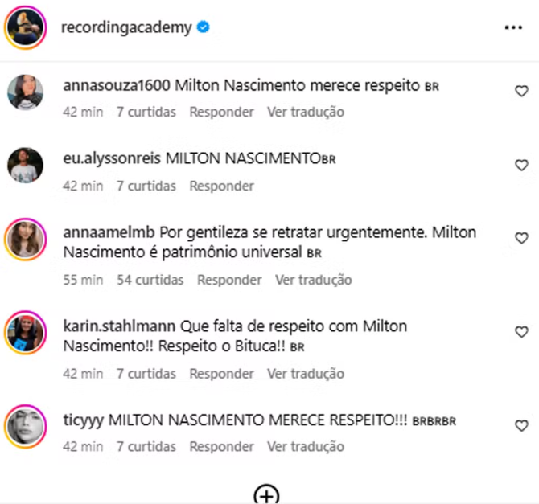Screen dimensions: 539x504
Task: Like annaamelmb's comment with the heart
Action: [x=521, y=238]
